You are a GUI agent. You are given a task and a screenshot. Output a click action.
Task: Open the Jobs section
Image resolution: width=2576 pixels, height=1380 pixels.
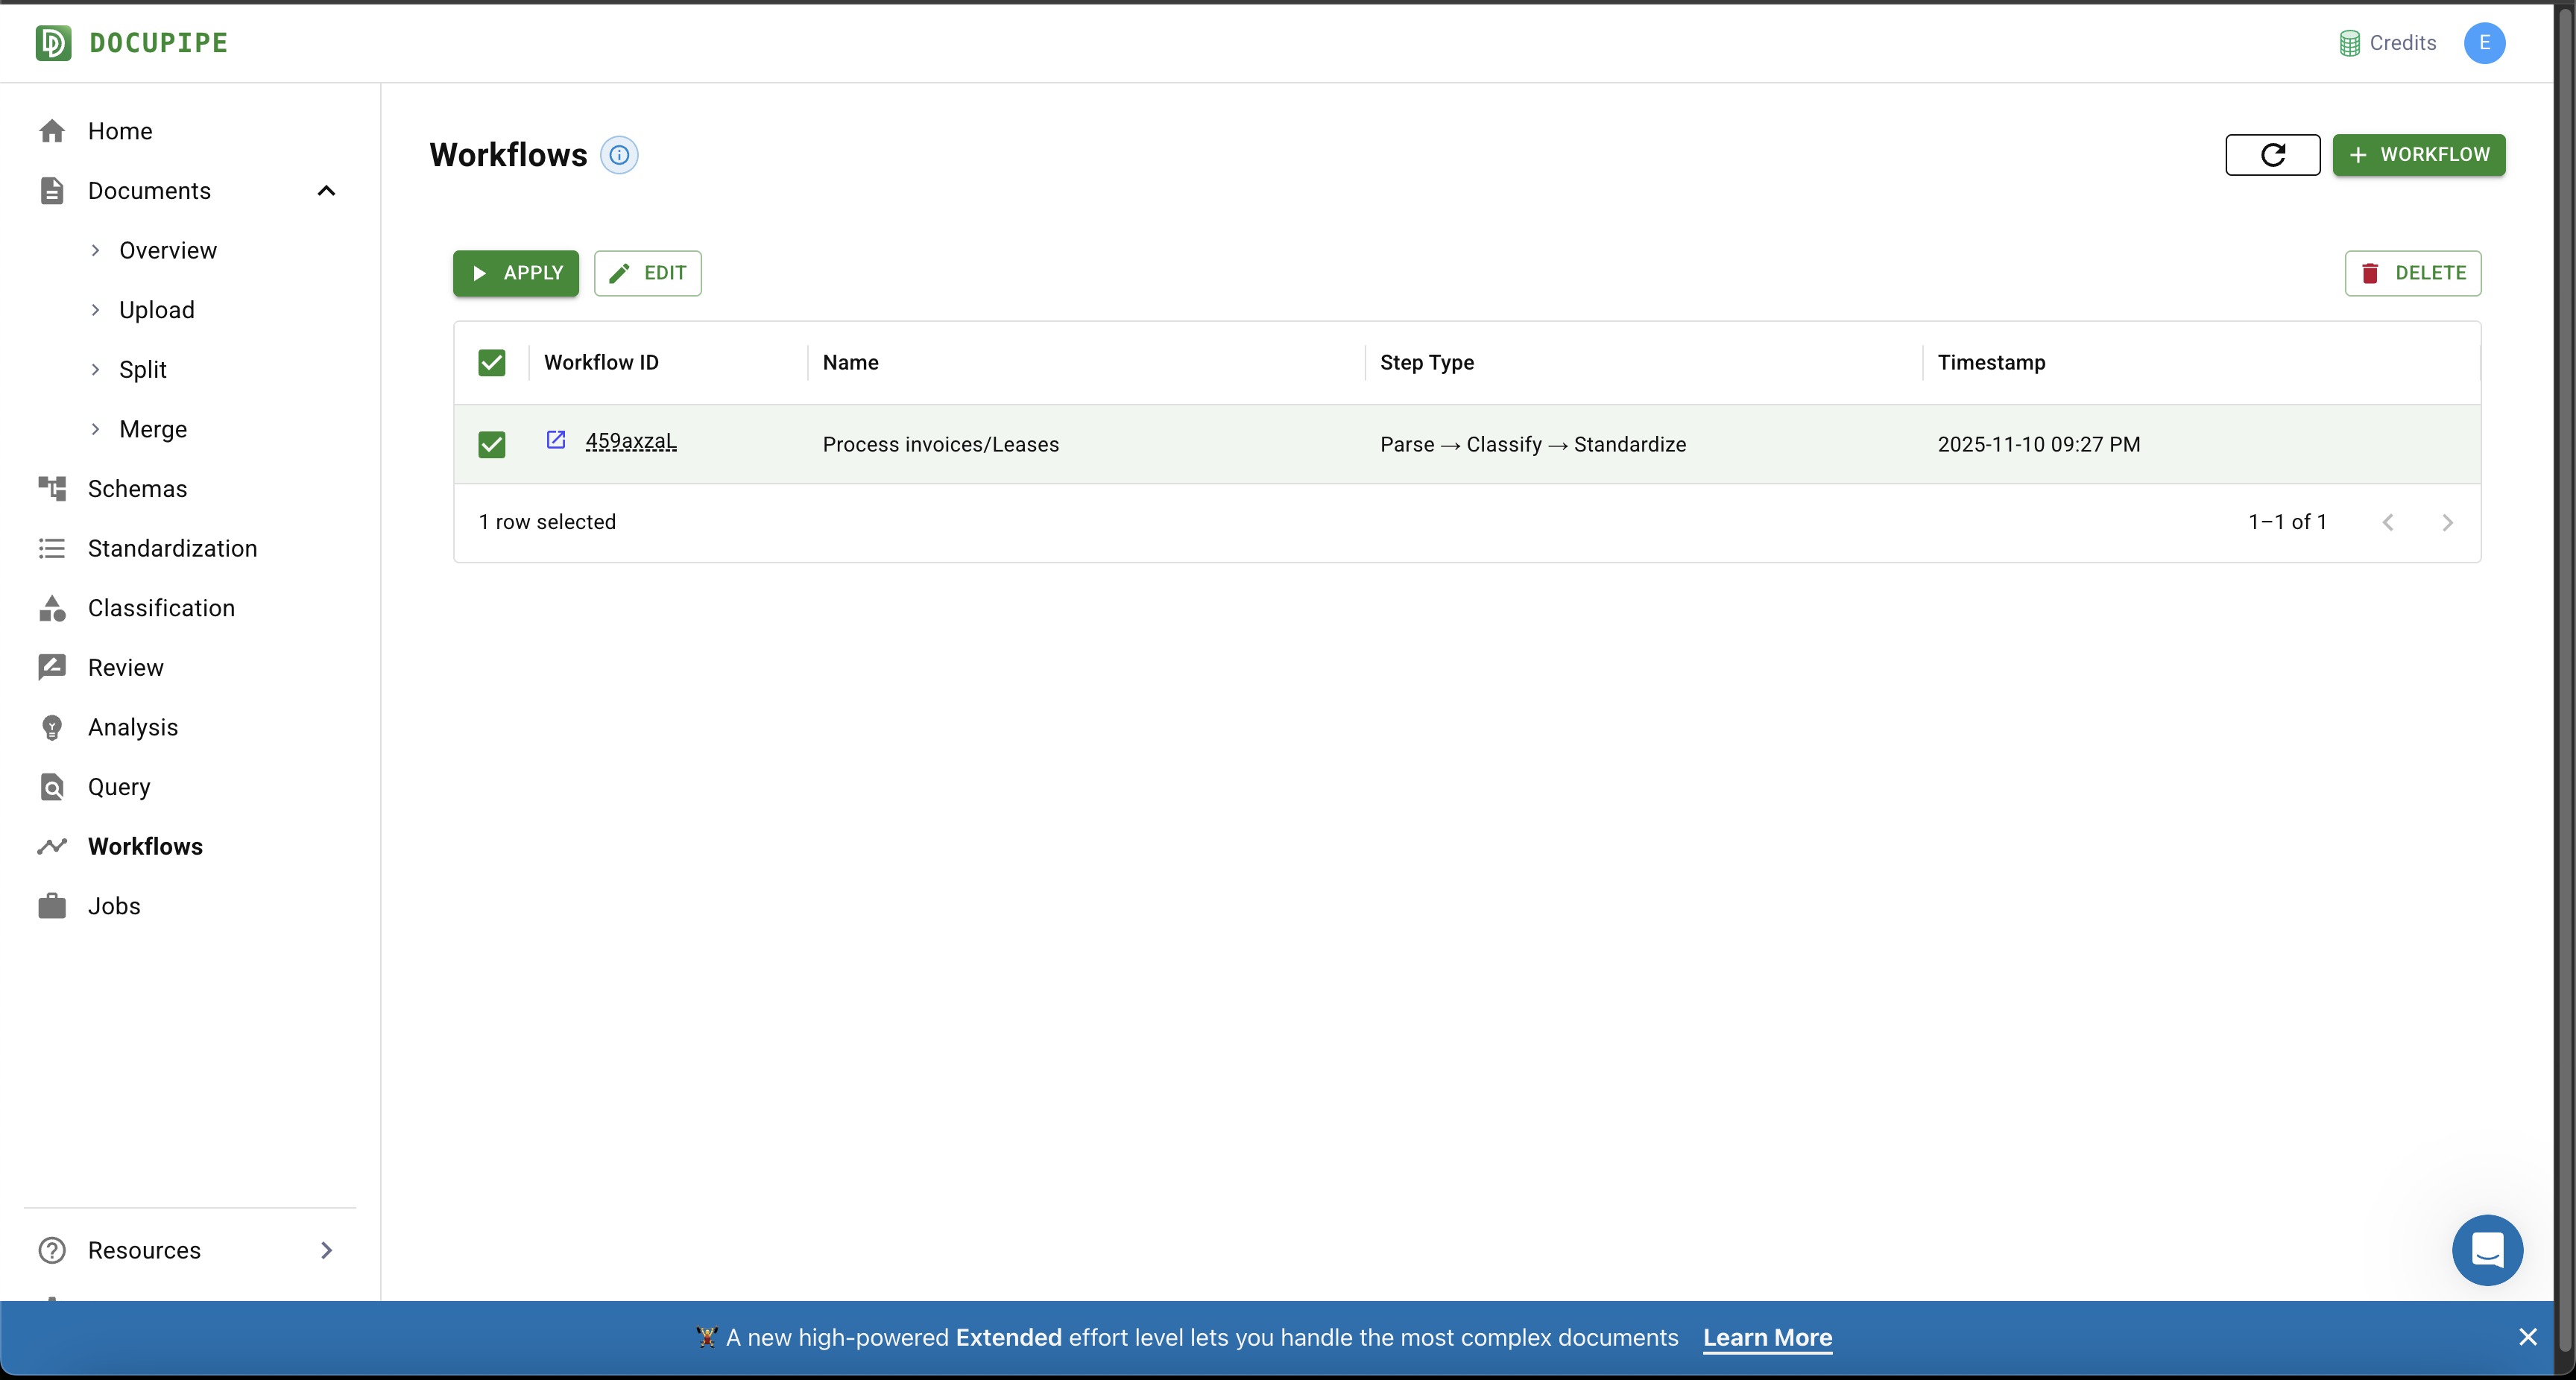[x=114, y=906]
